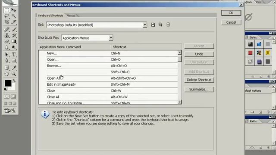The height and width of the screenshot is (155, 276).
Task: Delete the current shortcut set via the trash icon
Action: [x=168, y=25]
